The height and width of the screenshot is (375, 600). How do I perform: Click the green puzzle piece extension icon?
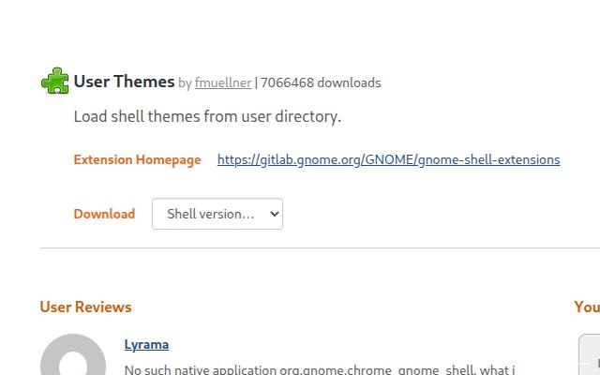[55, 82]
